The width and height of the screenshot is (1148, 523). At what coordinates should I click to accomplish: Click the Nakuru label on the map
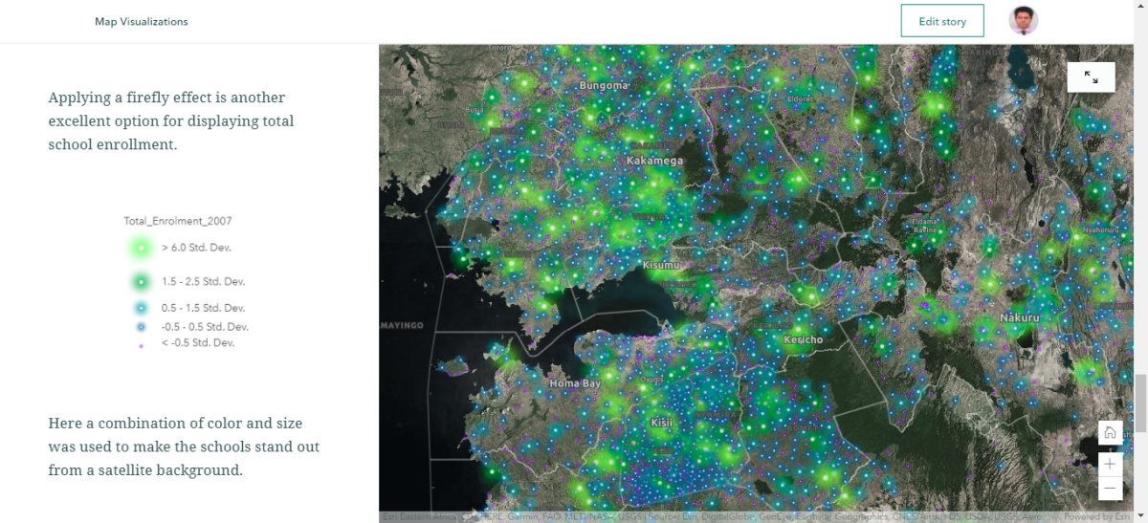pos(1019,317)
